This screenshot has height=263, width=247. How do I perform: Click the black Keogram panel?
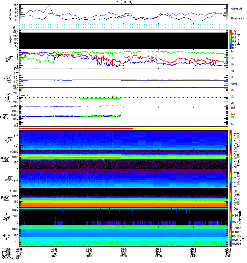pyautogui.click(x=123, y=41)
